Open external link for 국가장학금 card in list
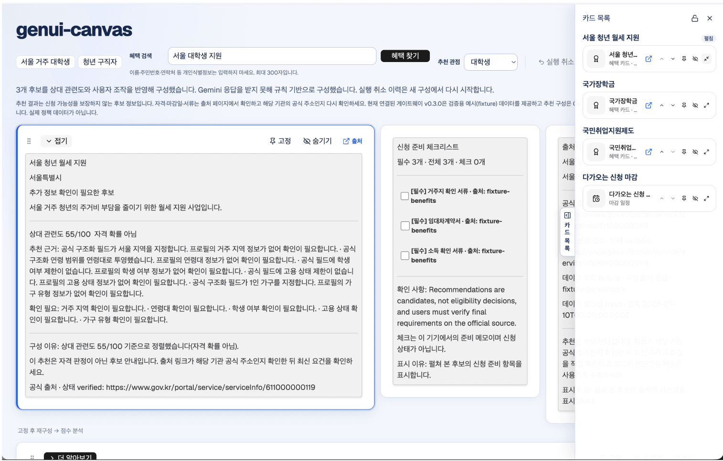This screenshot has height=461, width=723. point(649,105)
